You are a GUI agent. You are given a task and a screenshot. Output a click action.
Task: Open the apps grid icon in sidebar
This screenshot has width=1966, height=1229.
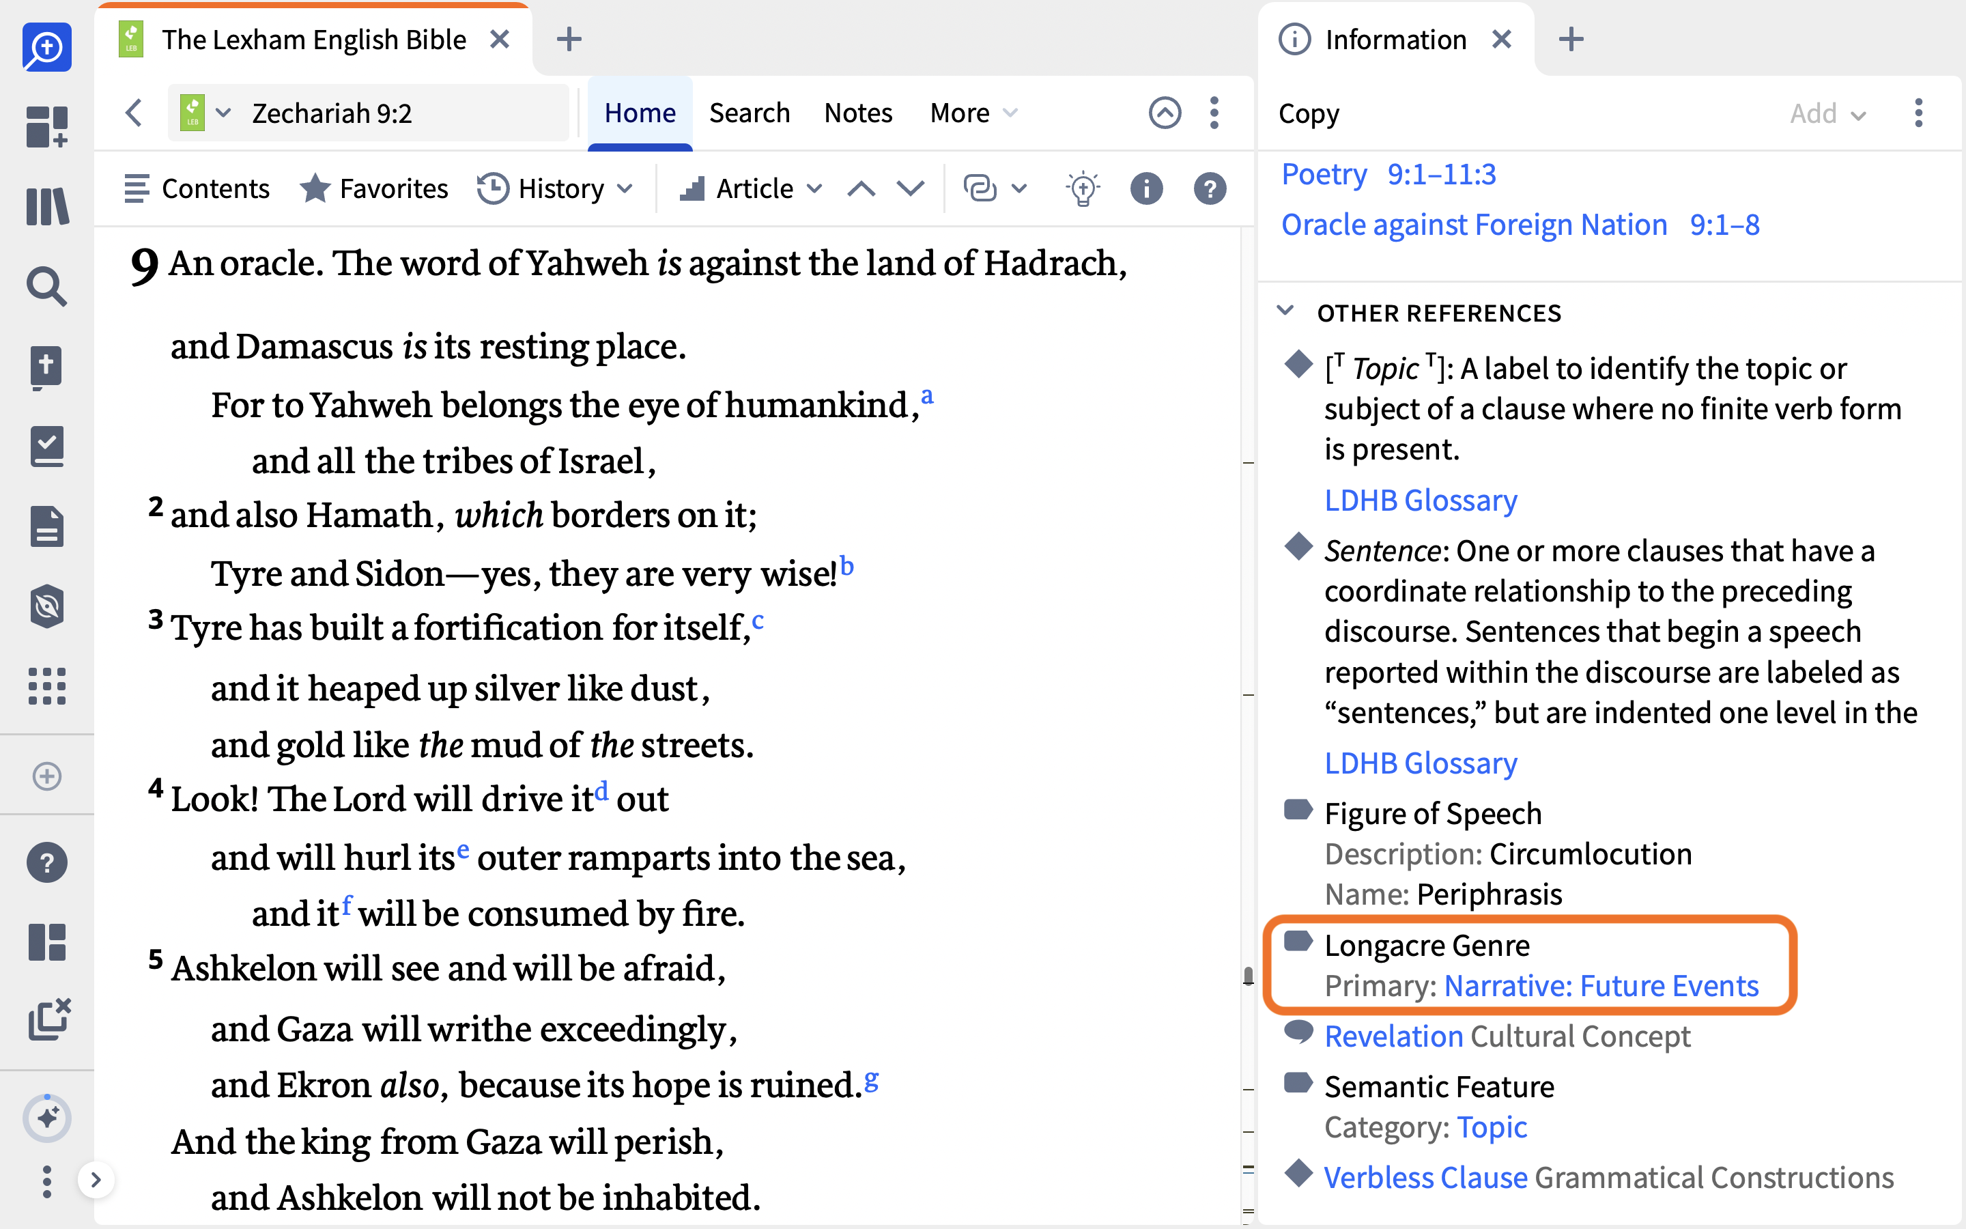[x=47, y=686]
